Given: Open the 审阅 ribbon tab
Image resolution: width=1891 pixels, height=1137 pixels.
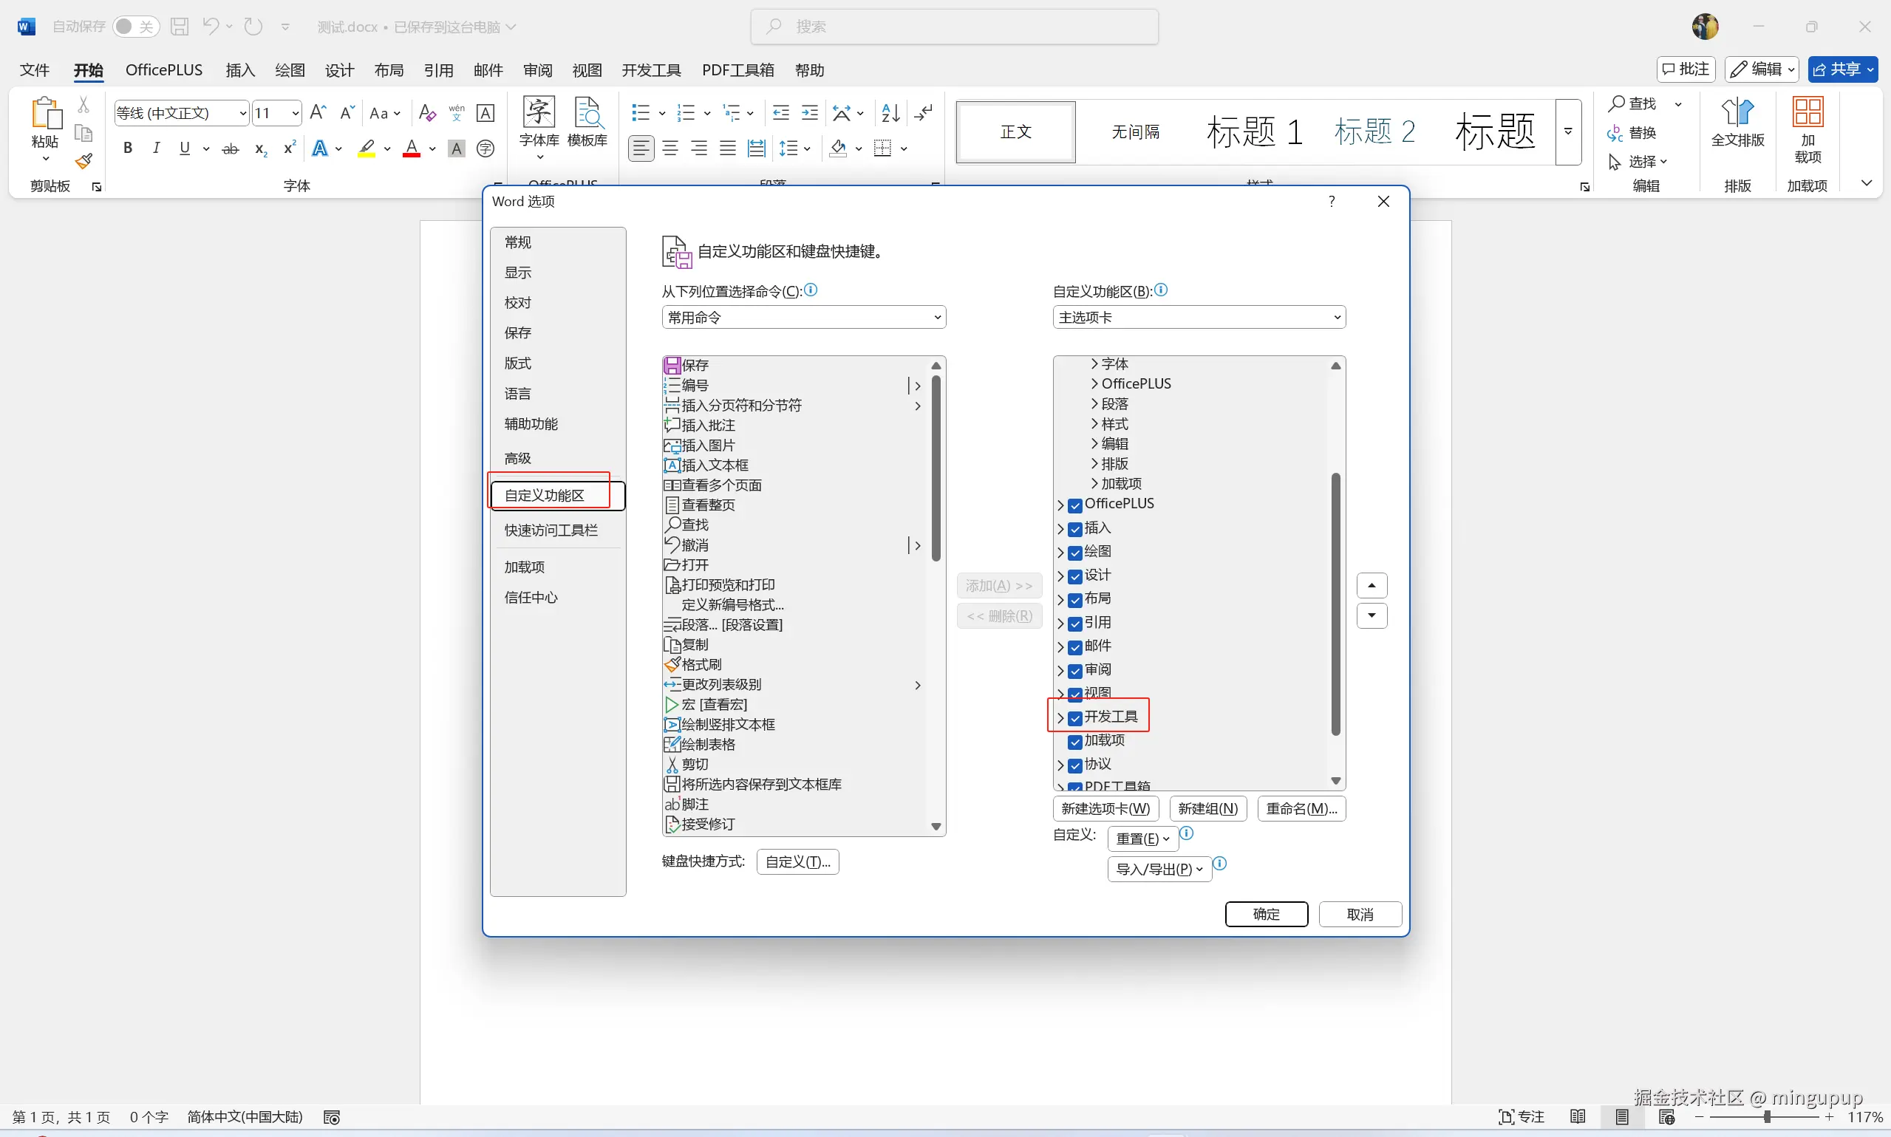Looking at the screenshot, I should click(537, 70).
